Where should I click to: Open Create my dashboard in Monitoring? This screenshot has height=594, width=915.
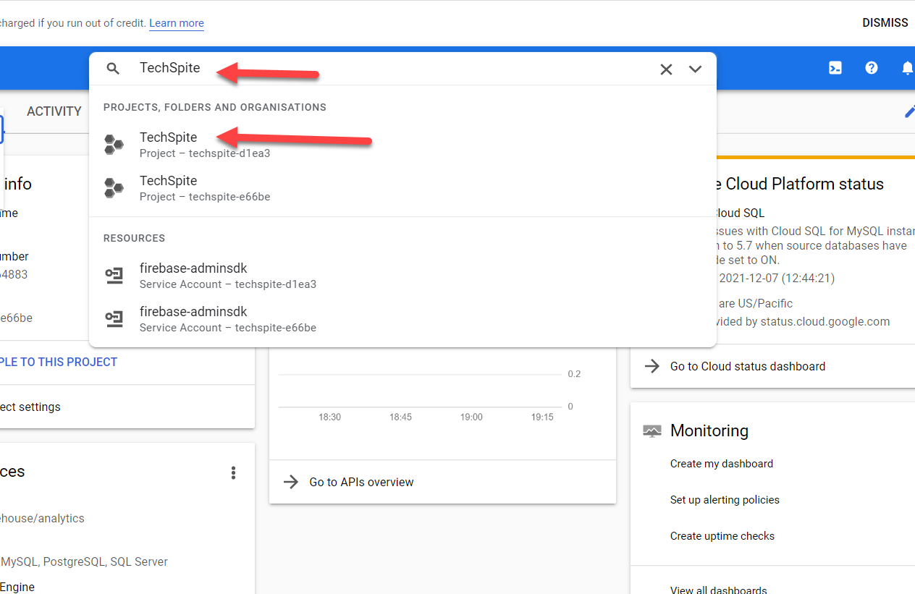[721, 464]
